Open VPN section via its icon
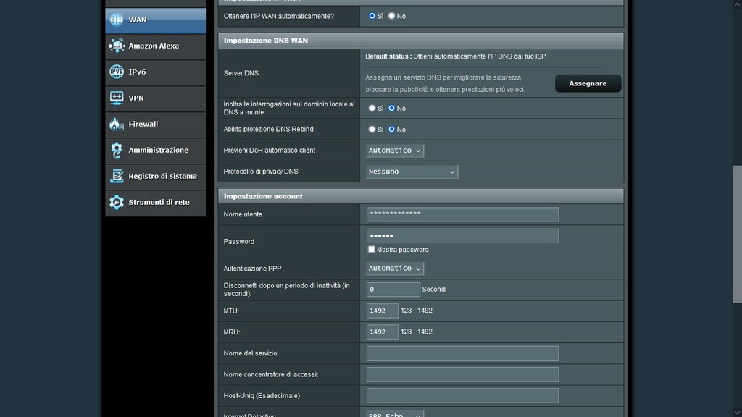This screenshot has width=742, height=417. tap(116, 98)
